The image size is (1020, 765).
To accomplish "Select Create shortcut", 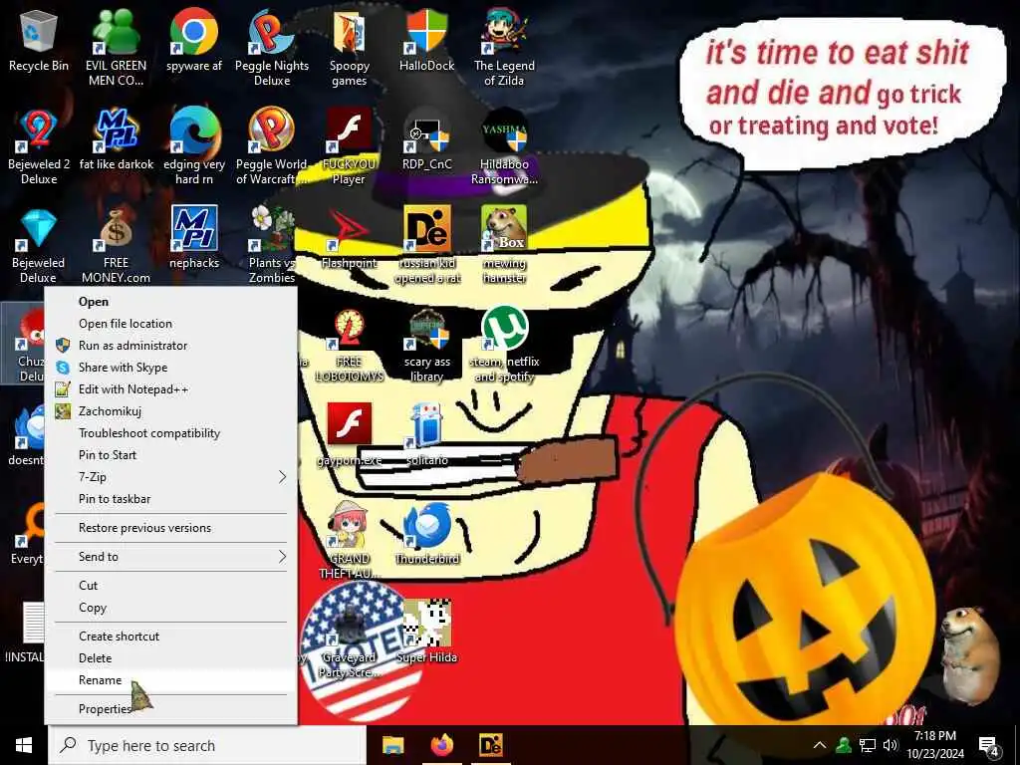I will 170,637.
